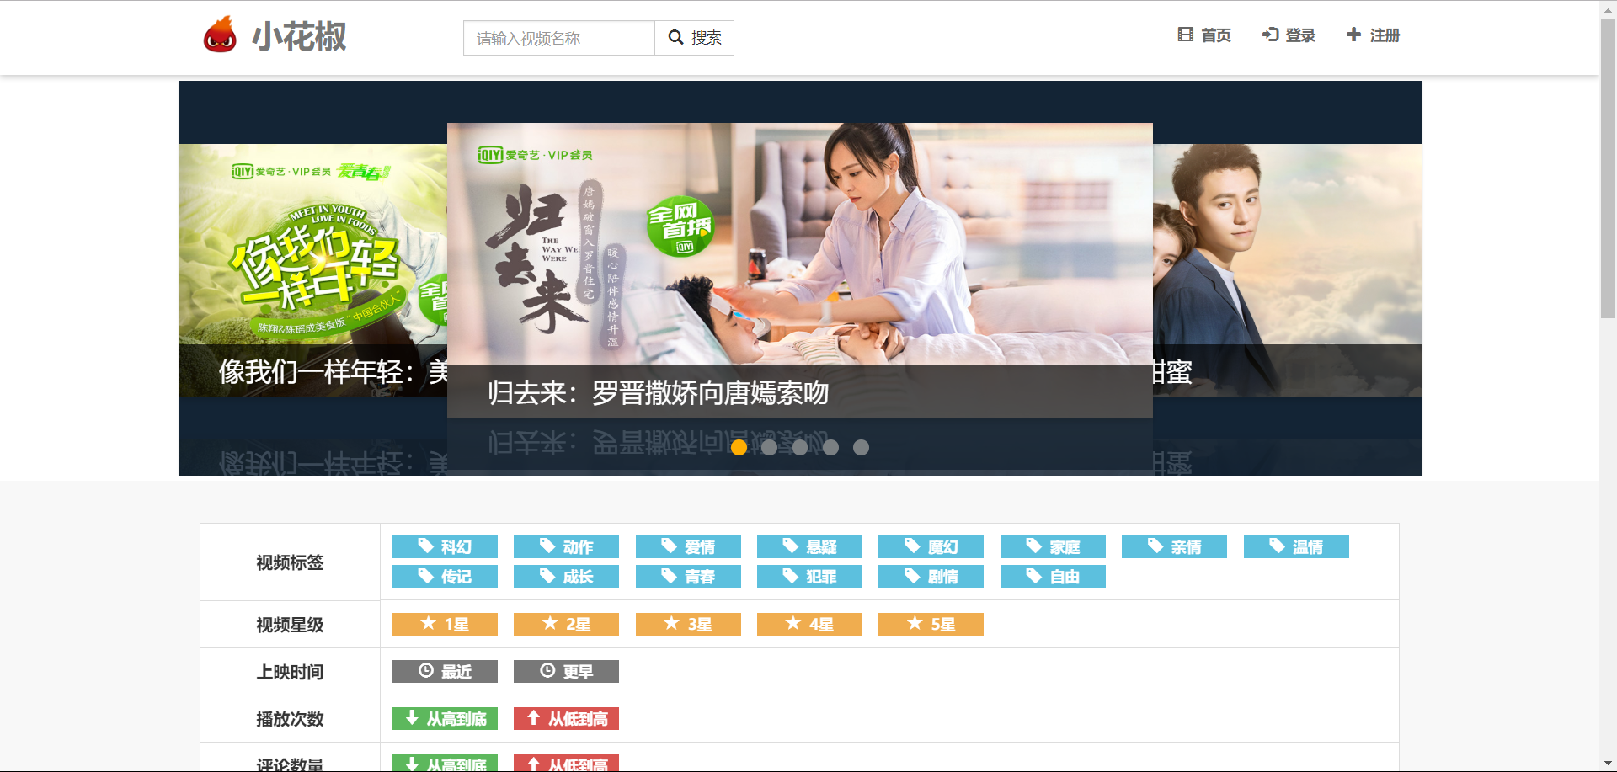Open the 注册 register page

(x=1373, y=35)
